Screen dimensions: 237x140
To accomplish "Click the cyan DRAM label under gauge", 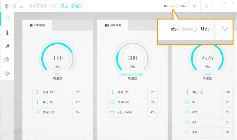I will 207,74.
